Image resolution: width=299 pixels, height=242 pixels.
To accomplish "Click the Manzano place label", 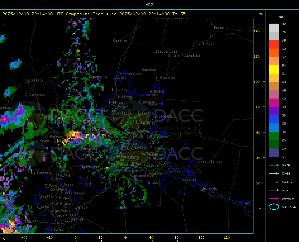I will coord(31,221).
